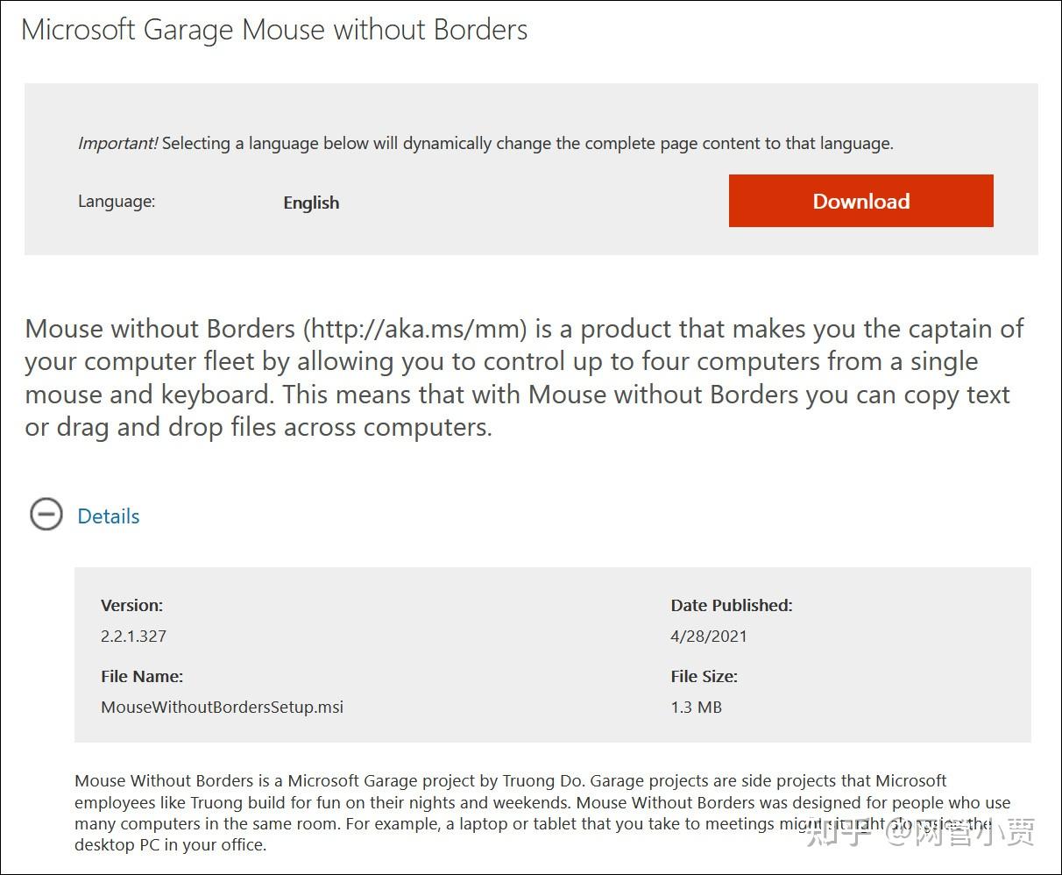
Task: Click the File Size value 1.3 MB
Action: [695, 707]
